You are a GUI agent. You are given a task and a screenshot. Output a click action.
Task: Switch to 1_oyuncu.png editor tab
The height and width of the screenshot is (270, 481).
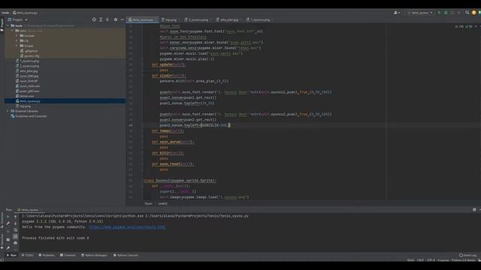(x=260, y=19)
